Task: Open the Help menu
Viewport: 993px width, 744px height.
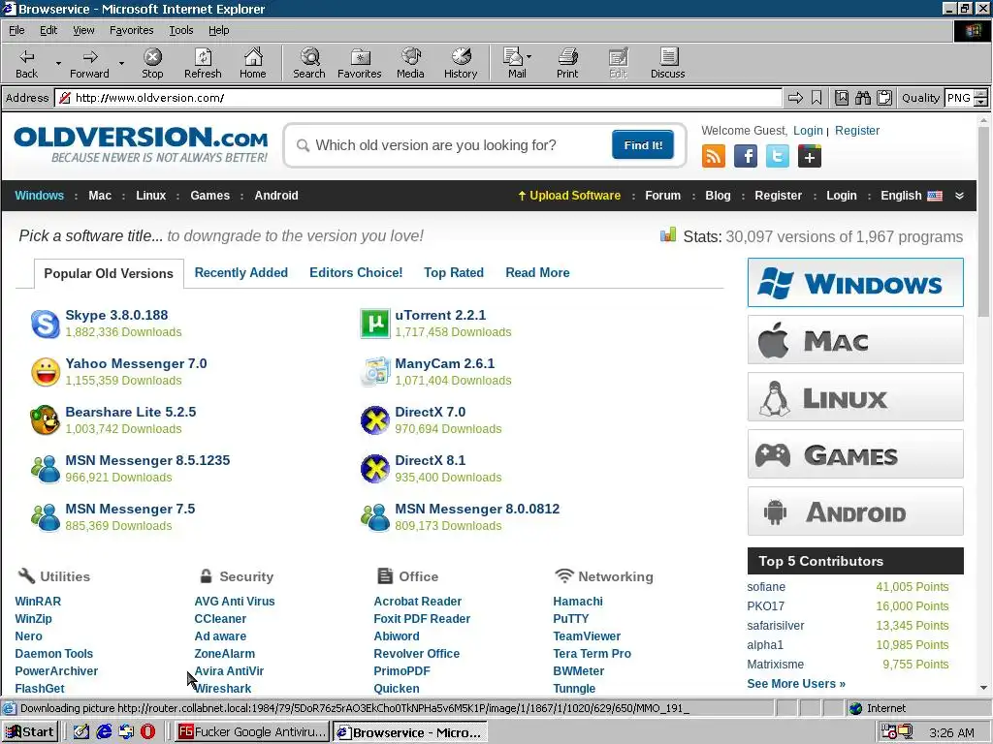Action: 218,30
